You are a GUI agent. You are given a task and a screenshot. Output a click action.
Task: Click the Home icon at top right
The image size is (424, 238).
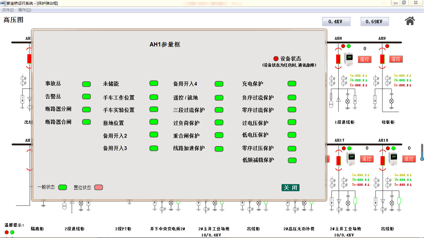[410, 21]
